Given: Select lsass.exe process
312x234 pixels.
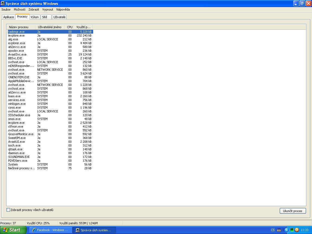Looking at the screenshot, I should (50, 96).
